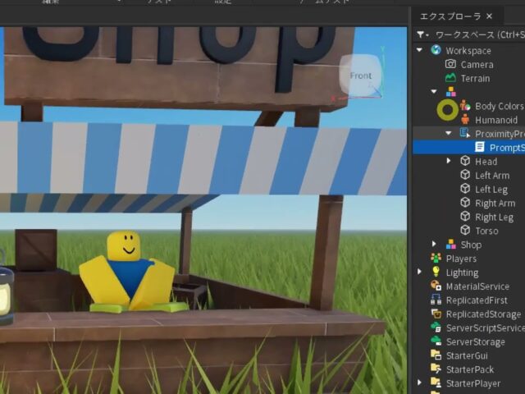This screenshot has height=394, width=525.
Task: Click the workspace filter search field
Action: [x=480, y=34]
